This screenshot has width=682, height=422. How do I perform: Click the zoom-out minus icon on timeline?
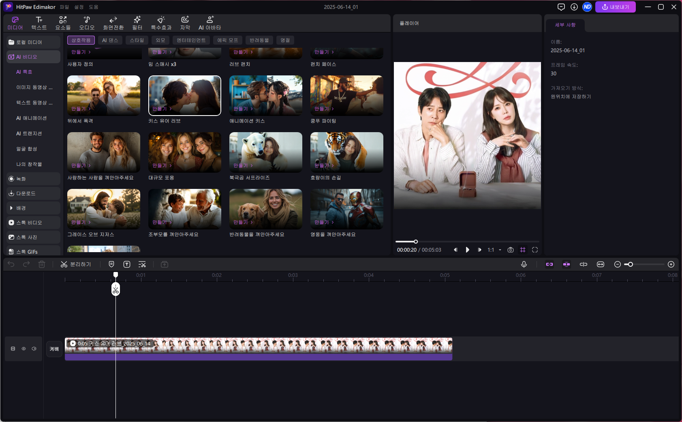click(618, 264)
